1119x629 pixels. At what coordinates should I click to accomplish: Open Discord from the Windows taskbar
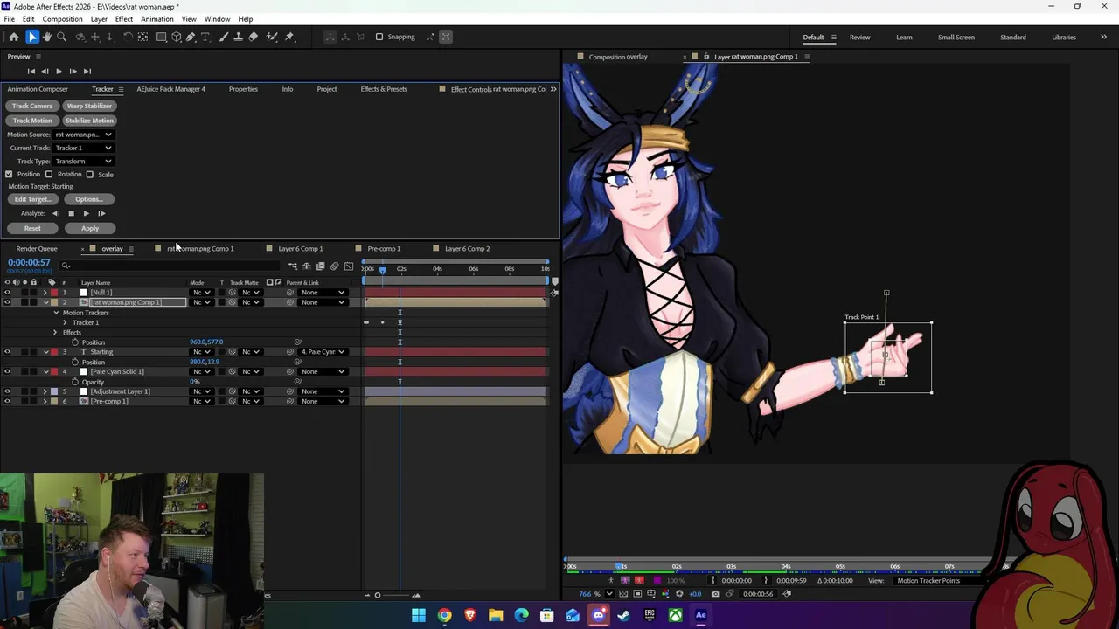tap(598, 615)
